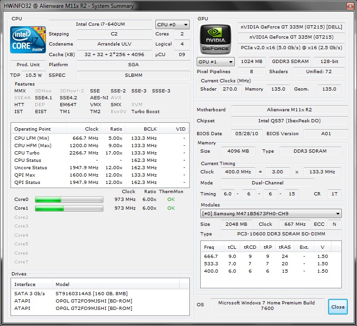Click the Shader clock 270.0 field
Image resolution: width=357 pixels, height=326 pixels.
click(230, 89)
